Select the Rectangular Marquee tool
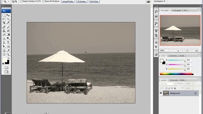The image size is (203, 114). point(4,15)
